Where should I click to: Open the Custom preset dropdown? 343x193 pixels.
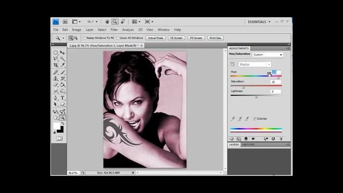(x=267, y=55)
